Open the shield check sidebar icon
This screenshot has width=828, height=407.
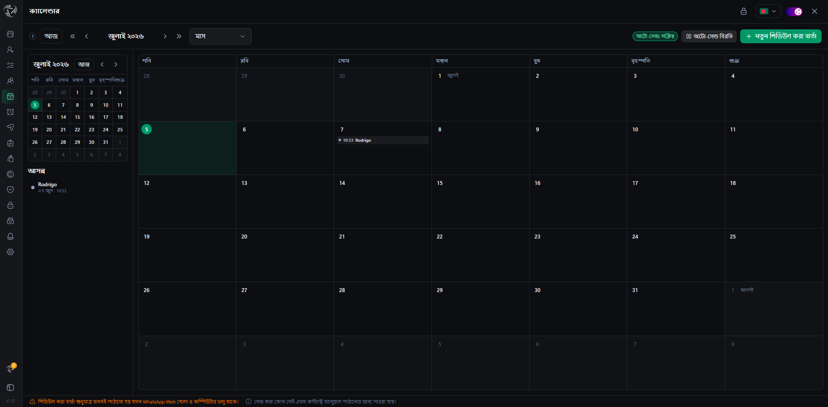tap(10, 190)
